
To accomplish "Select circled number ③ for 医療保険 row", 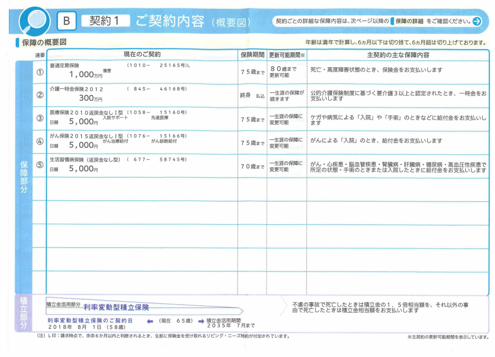I will click(40, 118).
